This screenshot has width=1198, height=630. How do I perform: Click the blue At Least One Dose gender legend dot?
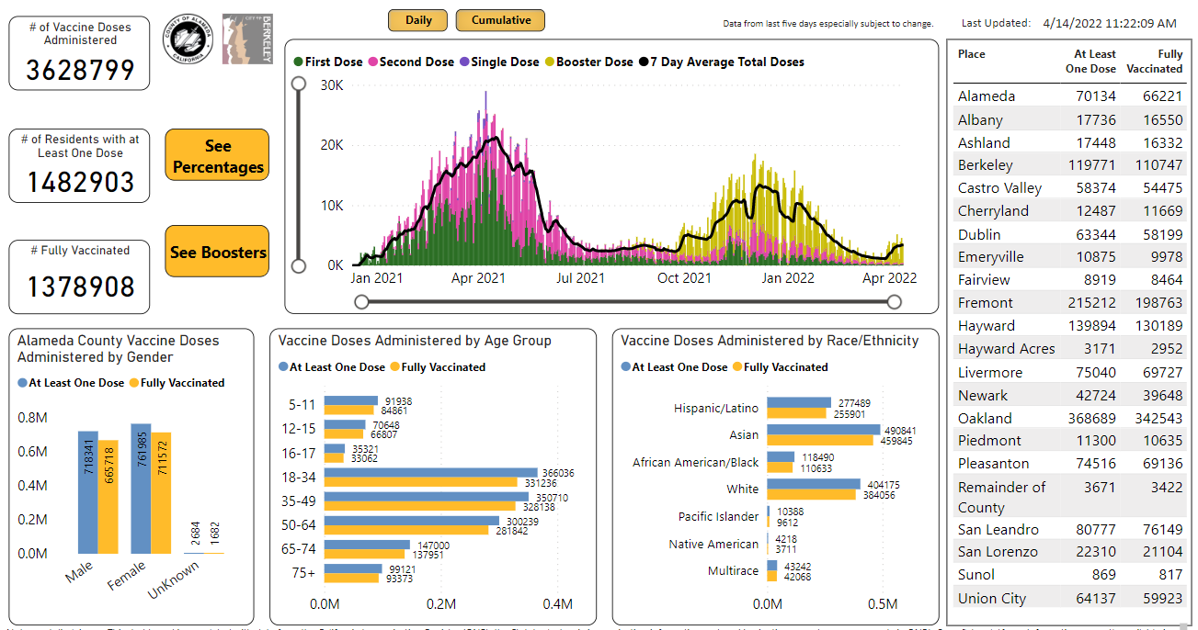pos(22,383)
